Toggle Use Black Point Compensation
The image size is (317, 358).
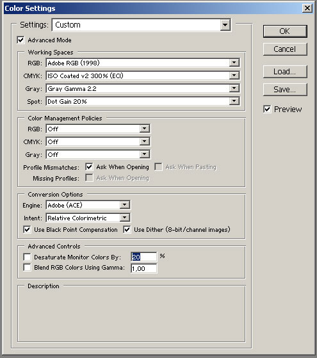pos(27,229)
